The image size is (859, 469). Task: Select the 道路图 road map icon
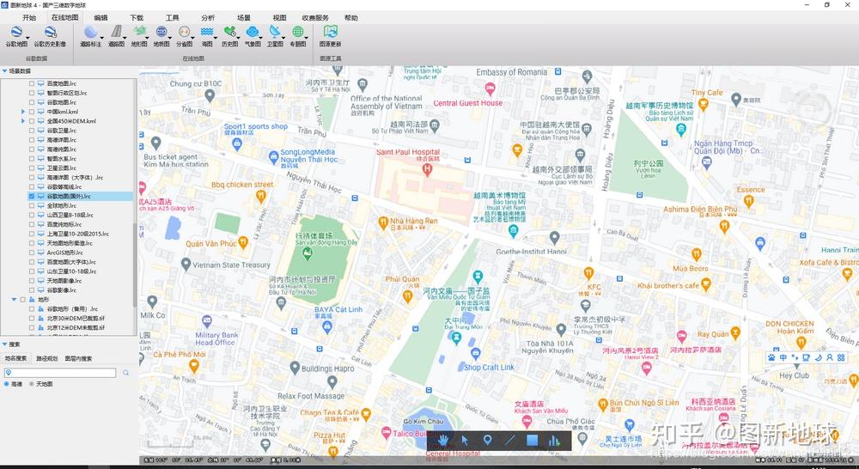point(116,32)
